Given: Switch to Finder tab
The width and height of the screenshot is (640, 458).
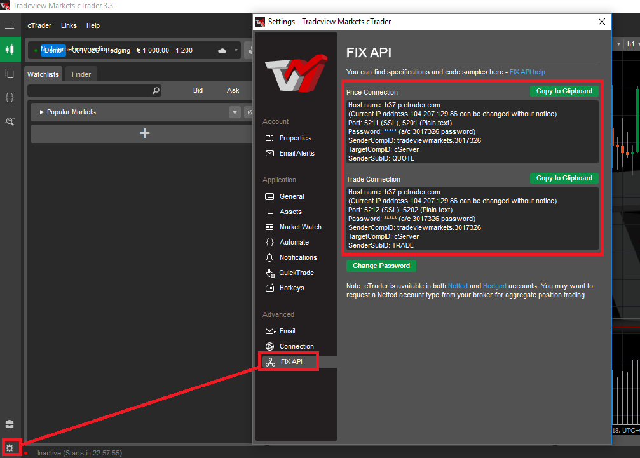Looking at the screenshot, I should tap(81, 74).
